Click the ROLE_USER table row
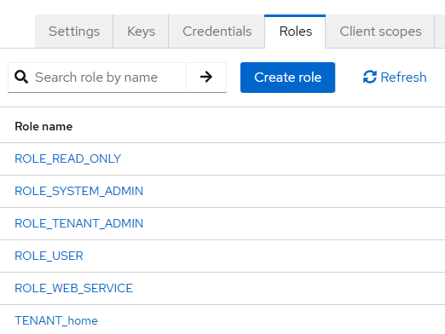This screenshot has height=334, width=445. click(x=222, y=256)
